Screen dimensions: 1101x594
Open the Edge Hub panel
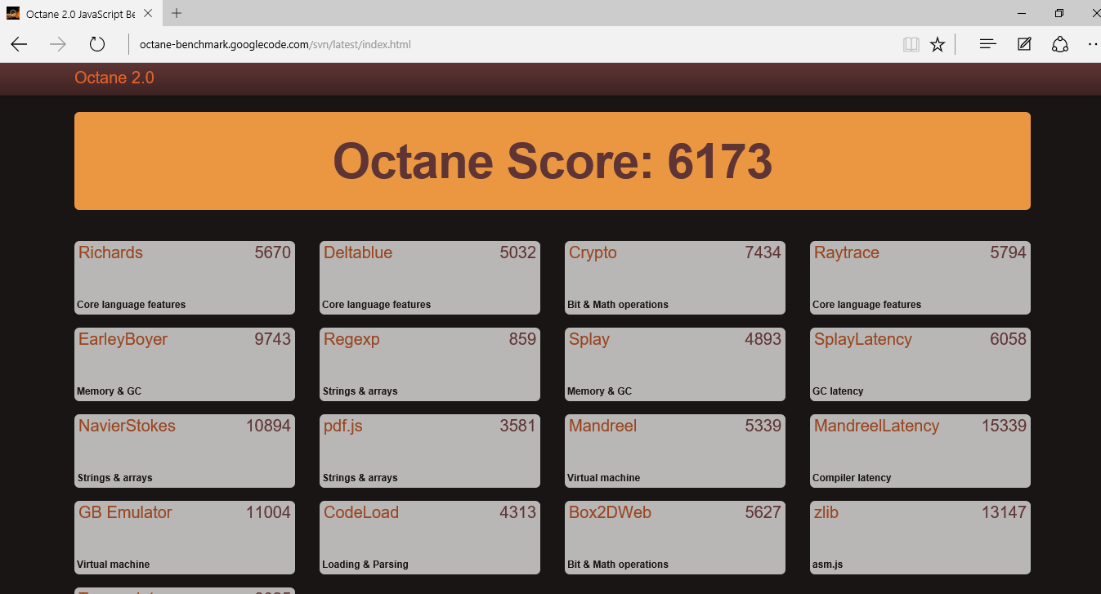988,44
